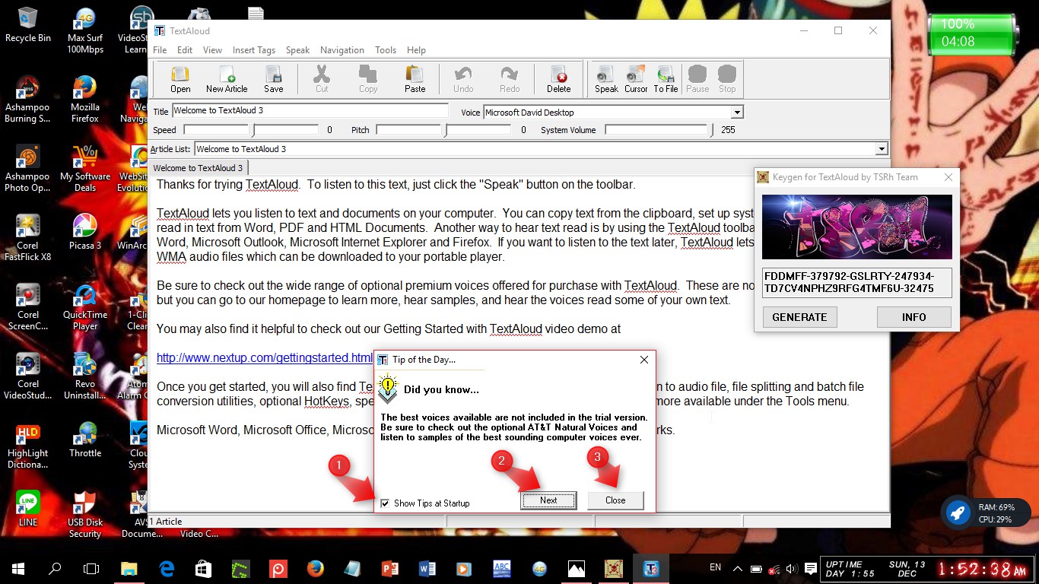This screenshot has width=1039, height=584.
Task: Open the Speak menu
Action: 297,50
